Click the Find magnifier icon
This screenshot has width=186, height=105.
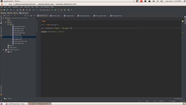pyautogui.click(x=27, y=10)
